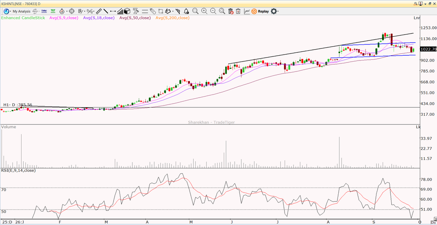The image size is (437, 225).
Task: Select the rectangle shape tool
Action: [x=160, y=11]
